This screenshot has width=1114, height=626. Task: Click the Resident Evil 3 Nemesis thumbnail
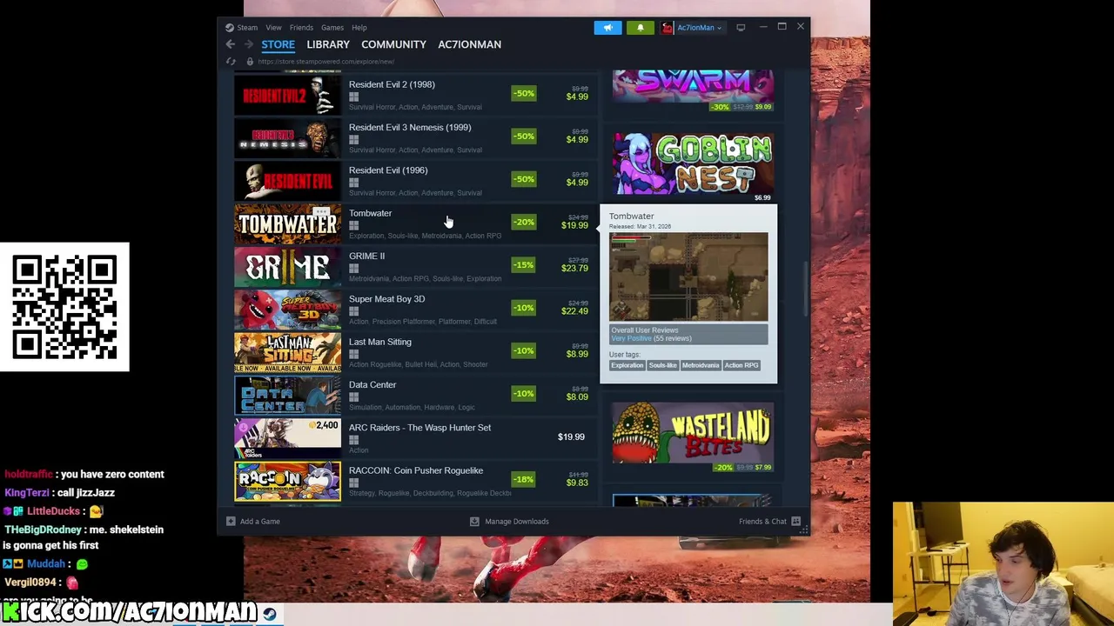point(287,137)
